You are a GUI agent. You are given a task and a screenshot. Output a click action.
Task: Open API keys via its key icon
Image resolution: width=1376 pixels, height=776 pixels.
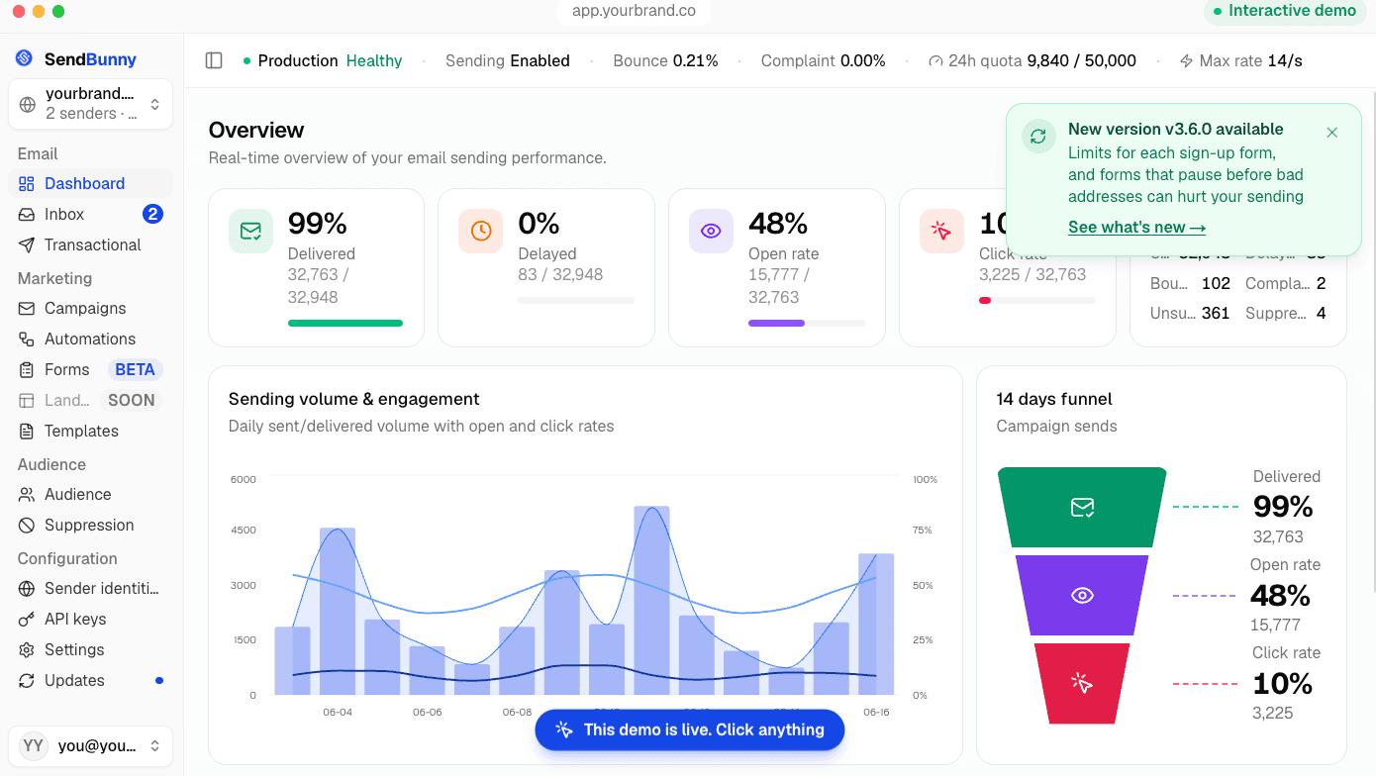coord(27,619)
